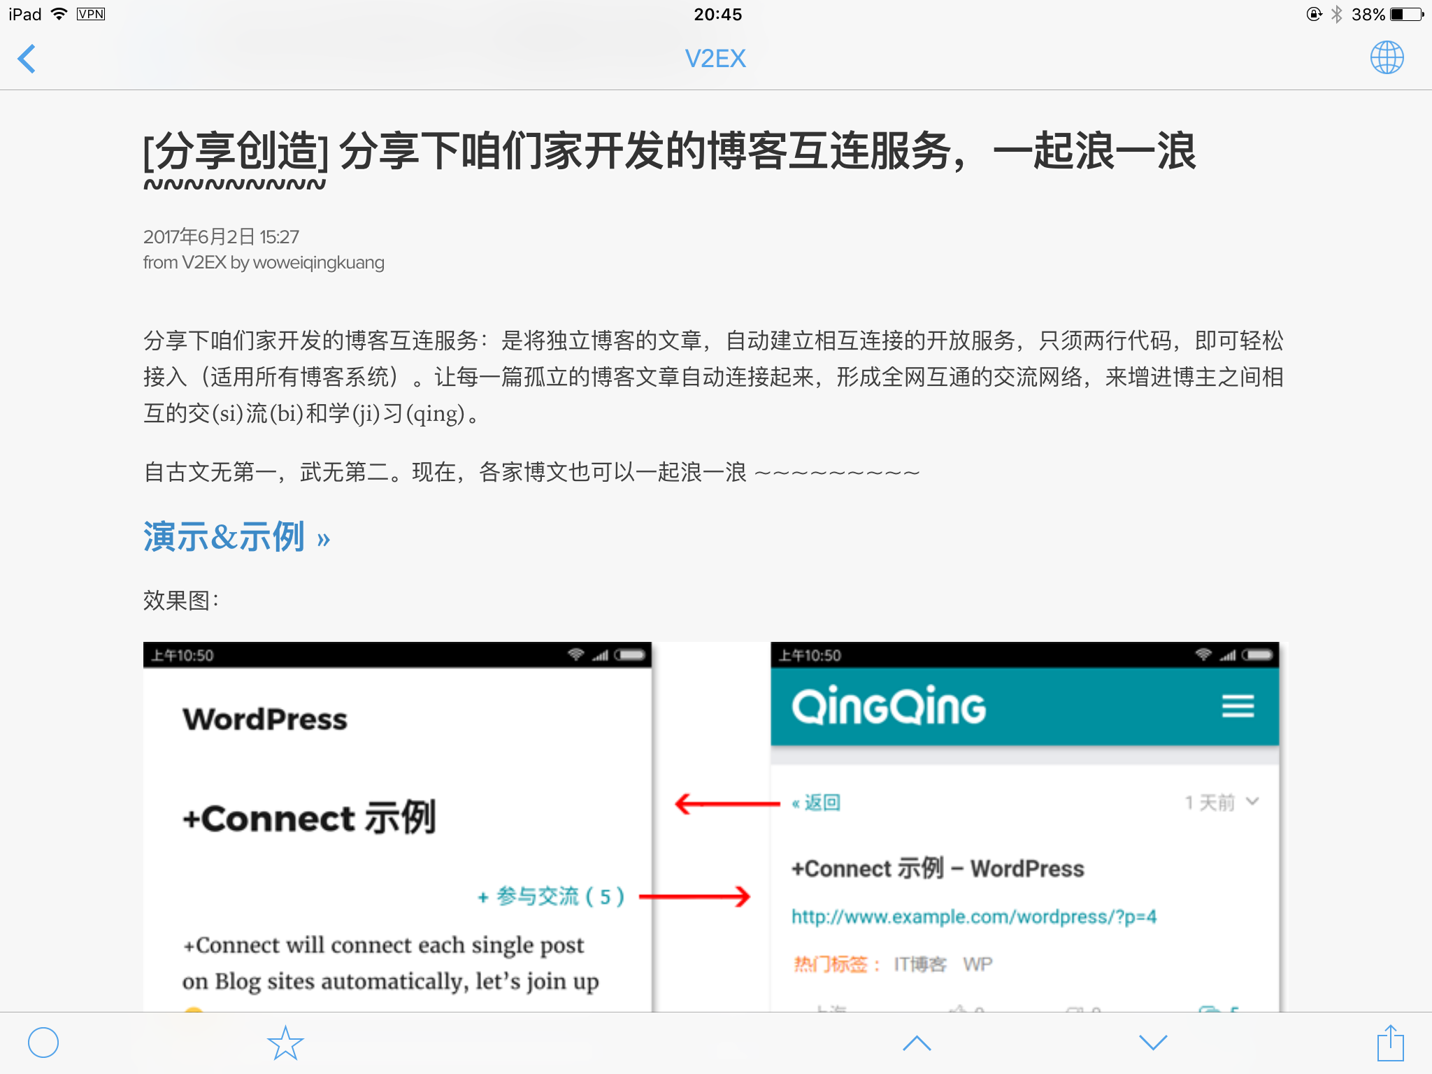Star this article as favorite
1432x1074 pixels.
click(285, 1043)
